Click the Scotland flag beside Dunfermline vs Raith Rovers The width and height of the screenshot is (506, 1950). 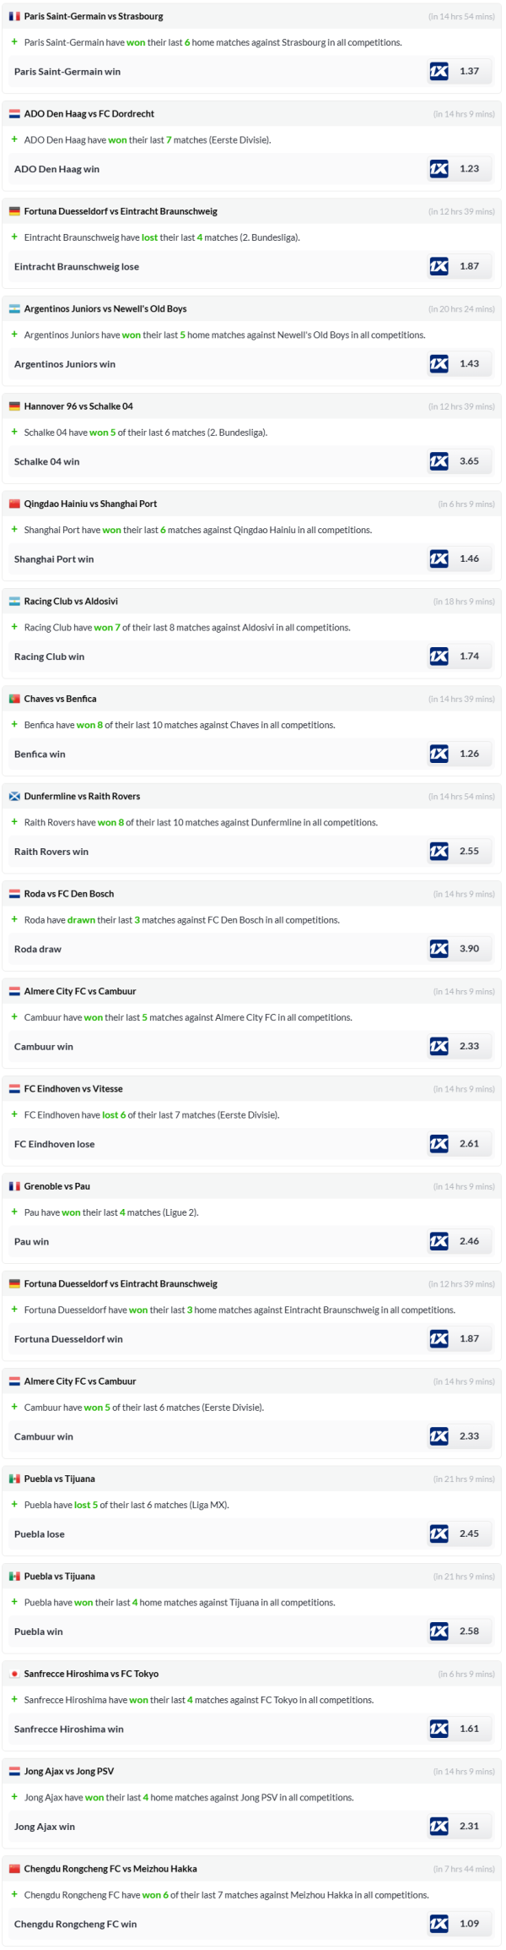pyautogui.click(x=14, y=797)
